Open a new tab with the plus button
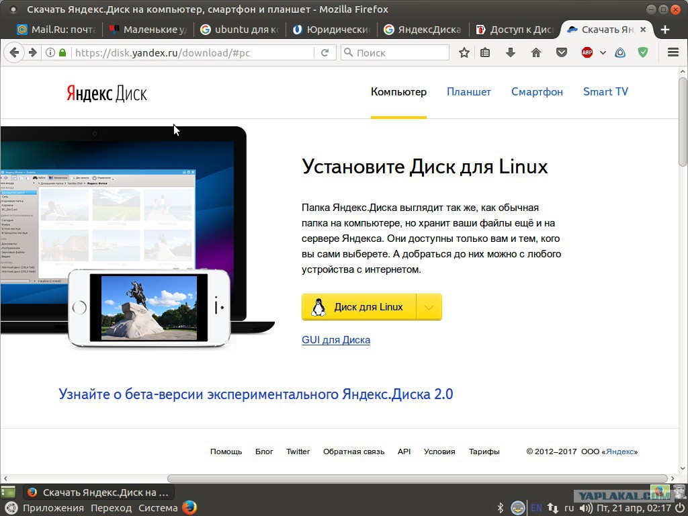This screenshot has height=516, width=688. pyautogui.click(x=664, y=30)
